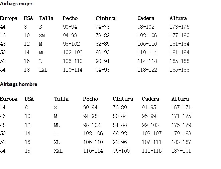The height and width of the screenshot is (169, 221).
Task: Select men's hip value 91-95
Action: pos(149,107)
